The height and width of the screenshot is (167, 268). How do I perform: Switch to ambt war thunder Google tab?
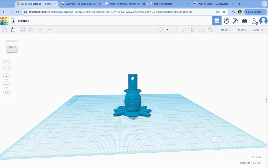pos(125,4)
